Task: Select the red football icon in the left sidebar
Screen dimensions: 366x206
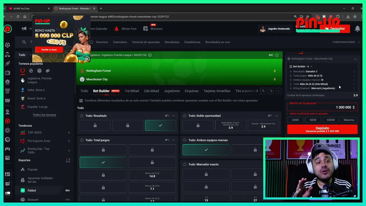Action: (7, 121)
